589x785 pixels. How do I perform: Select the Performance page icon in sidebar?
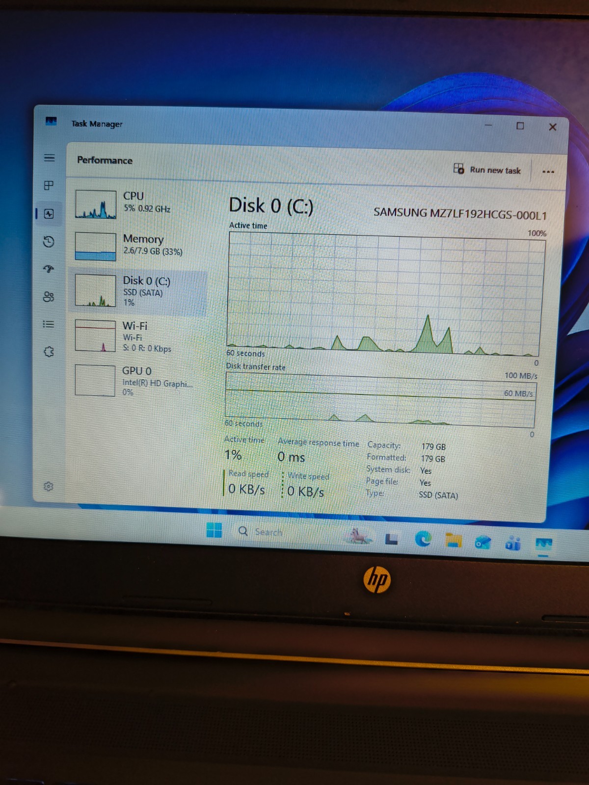coord(49,213)
